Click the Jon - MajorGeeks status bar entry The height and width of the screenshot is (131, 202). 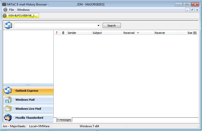tap(14, 126)
